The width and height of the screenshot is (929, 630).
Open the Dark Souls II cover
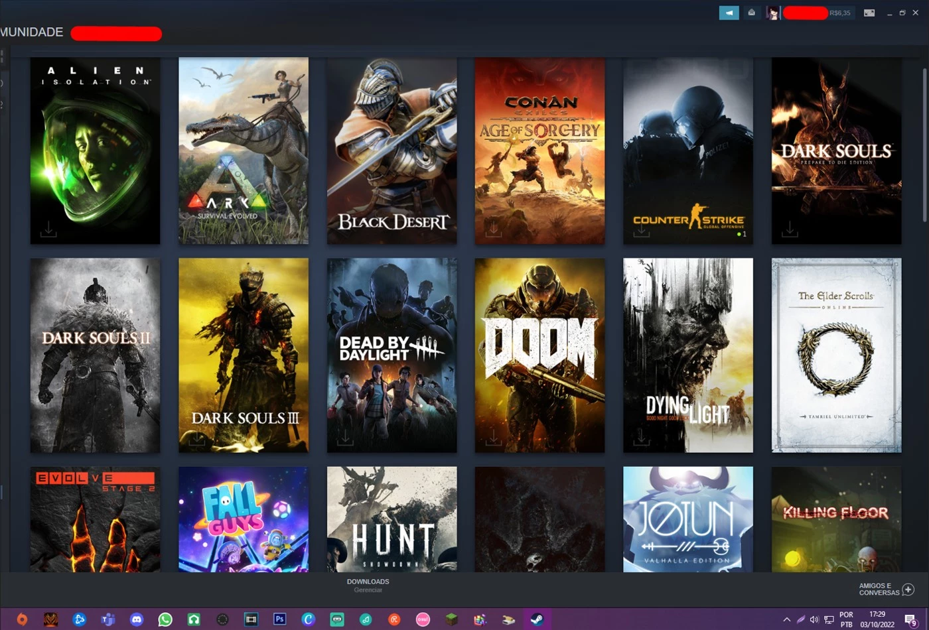[x=95, y=355]
